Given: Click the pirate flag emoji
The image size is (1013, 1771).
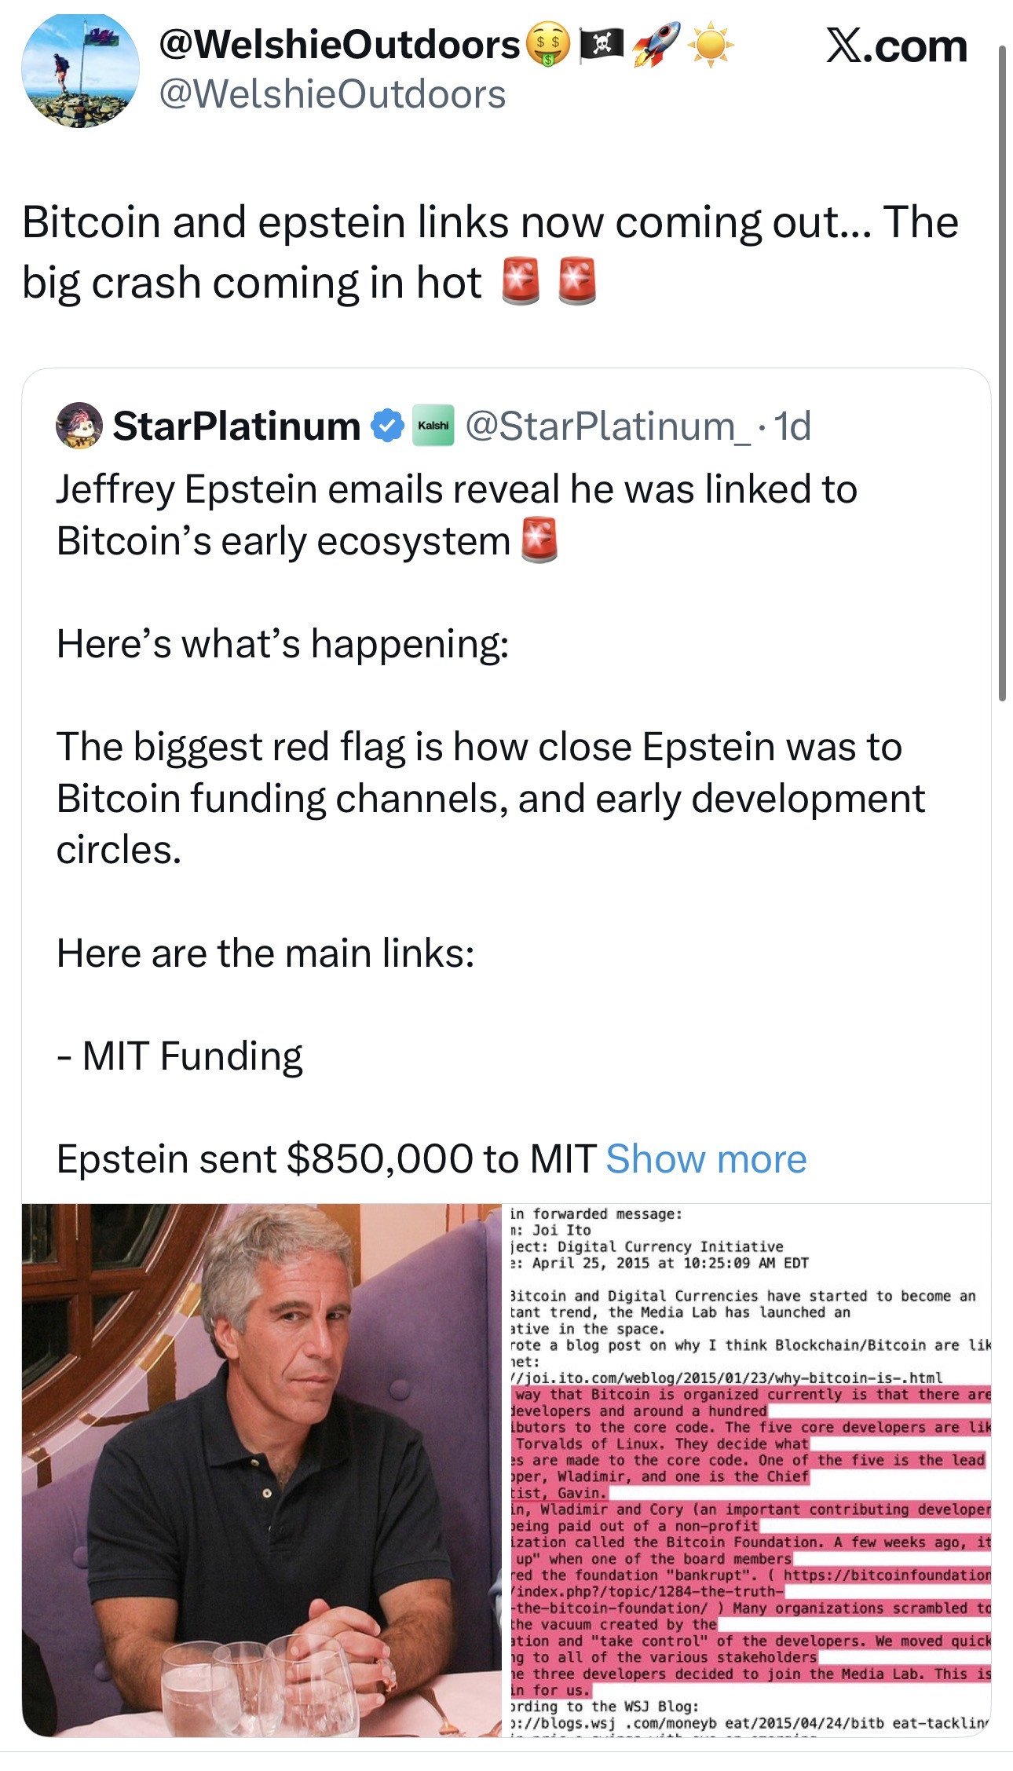Looking at the screenshot, I should 601,45.
